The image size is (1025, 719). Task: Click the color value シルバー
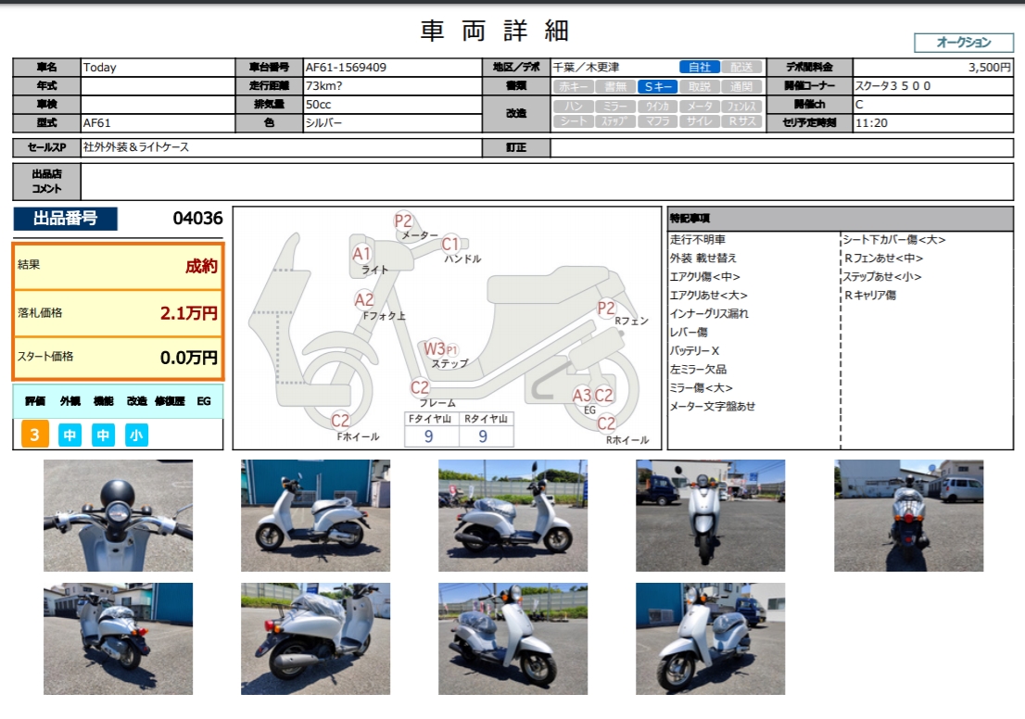tap(323, 123)
